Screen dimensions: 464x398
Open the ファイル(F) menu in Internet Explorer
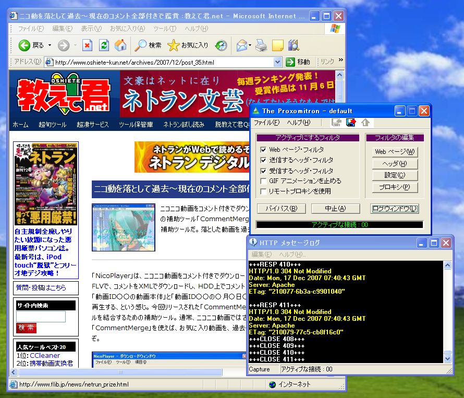point(31,29)
